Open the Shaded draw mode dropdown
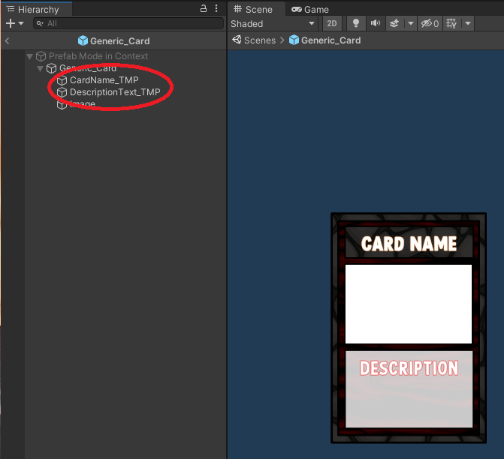Image resolution: width=504 pixels, height=459 pixels. tap(273, 24)
